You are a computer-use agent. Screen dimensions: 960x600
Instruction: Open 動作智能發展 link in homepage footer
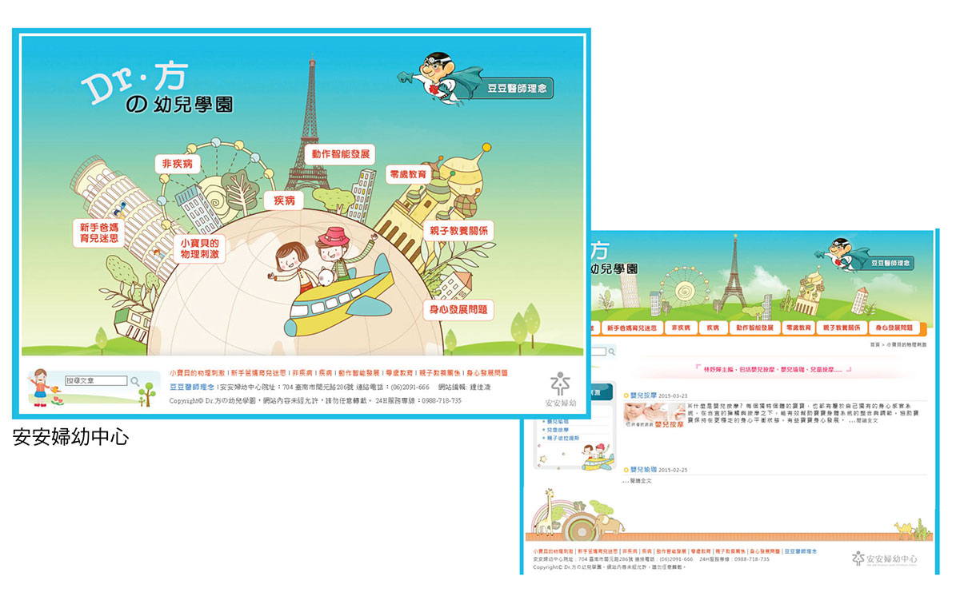point(358,373)
